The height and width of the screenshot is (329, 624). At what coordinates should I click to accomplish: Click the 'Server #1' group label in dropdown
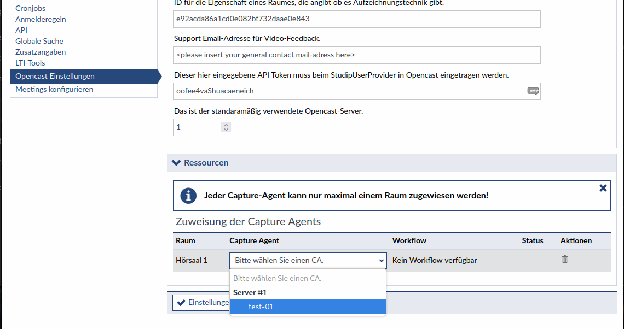tap(250, 292)
